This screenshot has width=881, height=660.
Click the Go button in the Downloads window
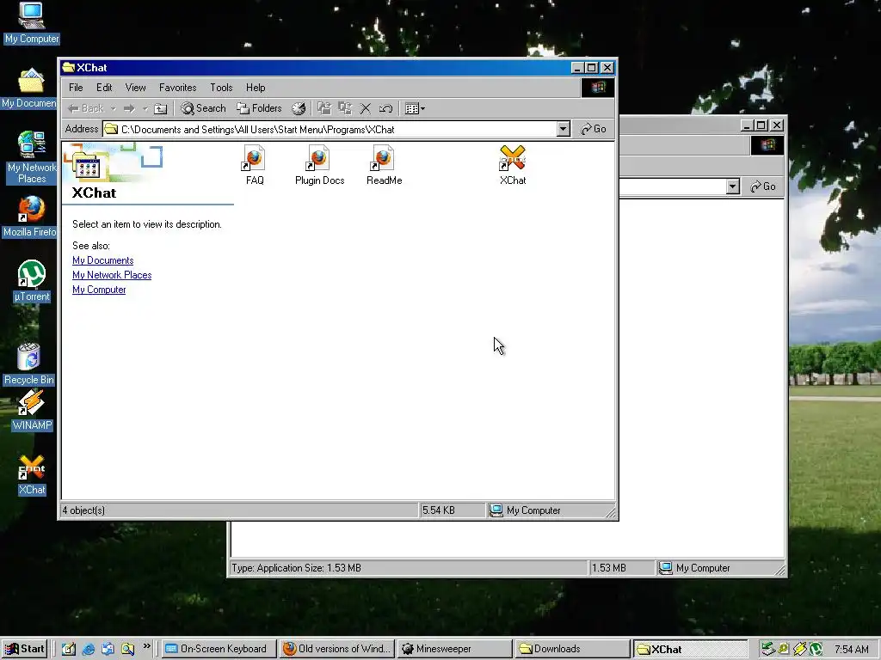[763, 186]
